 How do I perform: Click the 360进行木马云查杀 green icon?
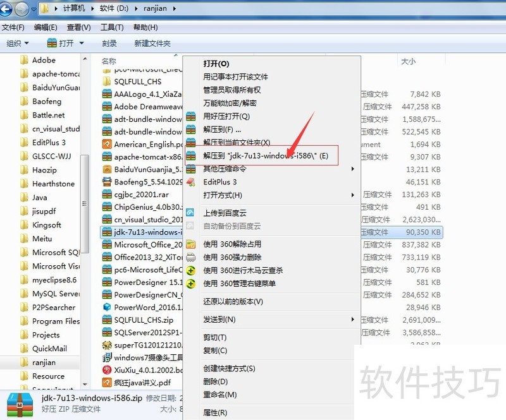click(191, 270)
